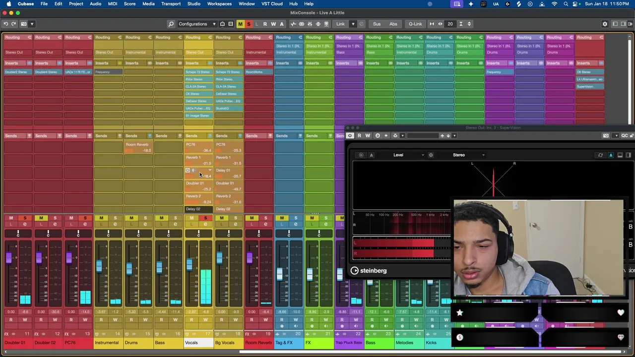Enable Q-Link mode
Screen dimensions: 635x357
click(415, 24)
